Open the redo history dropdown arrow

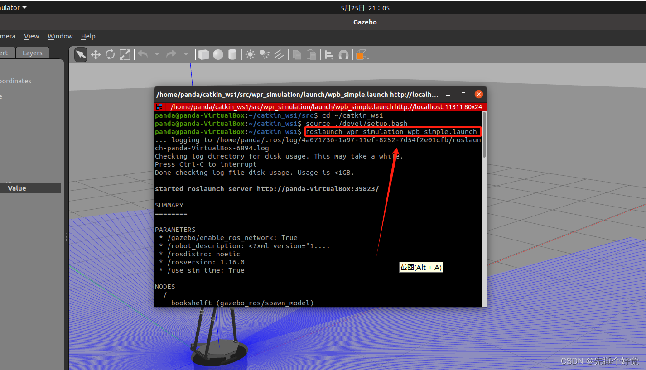185,54
